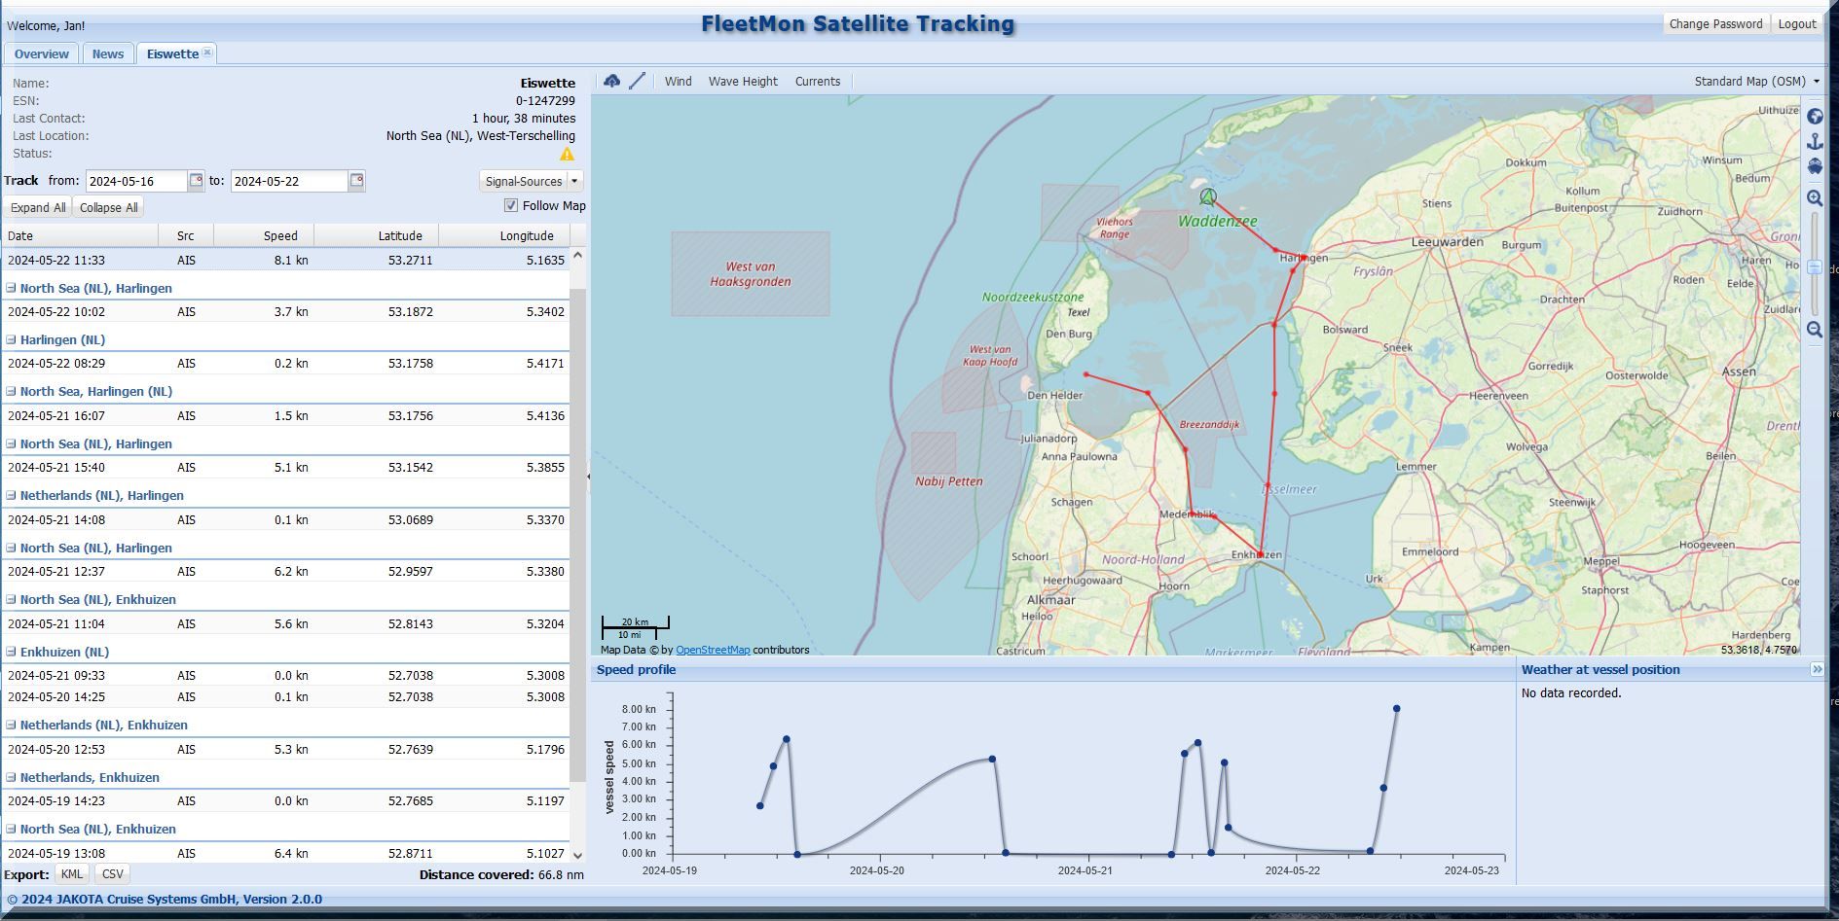Collapse the Enkhuizen (NL) group

coord(12,652)
